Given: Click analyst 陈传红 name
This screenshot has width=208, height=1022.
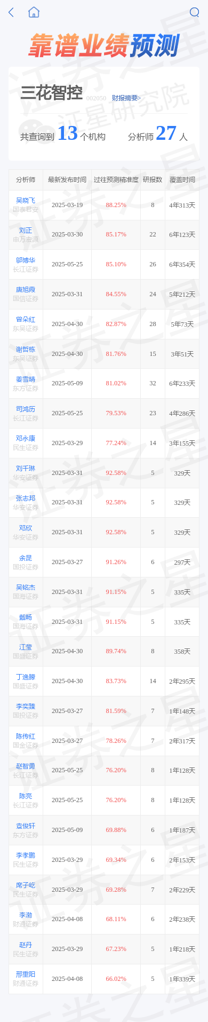Looking at the screenshot, I should (x=26, y=736).
